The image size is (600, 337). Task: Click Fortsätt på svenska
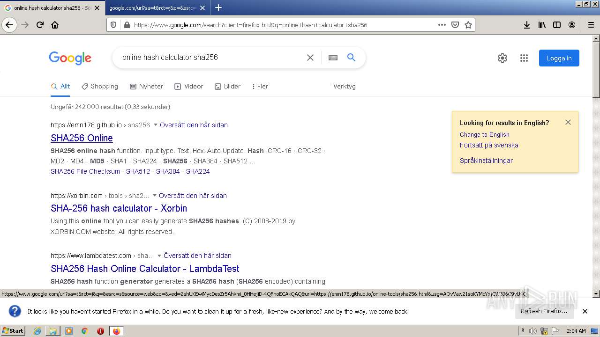tap(489, 145)
